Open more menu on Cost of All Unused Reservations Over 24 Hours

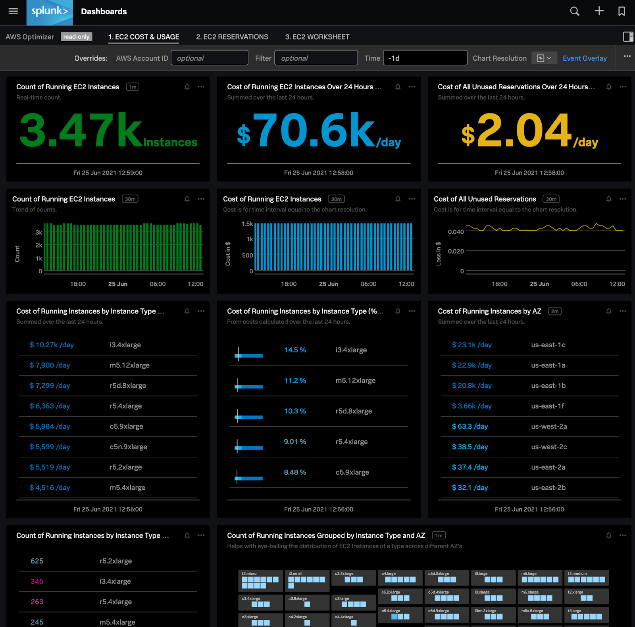623,87
